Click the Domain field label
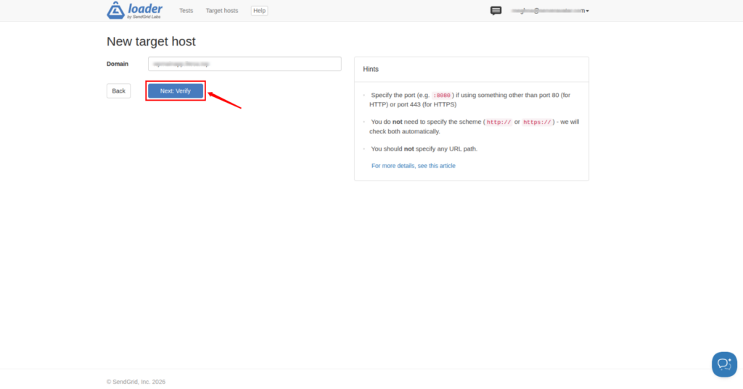 (118, 64)
